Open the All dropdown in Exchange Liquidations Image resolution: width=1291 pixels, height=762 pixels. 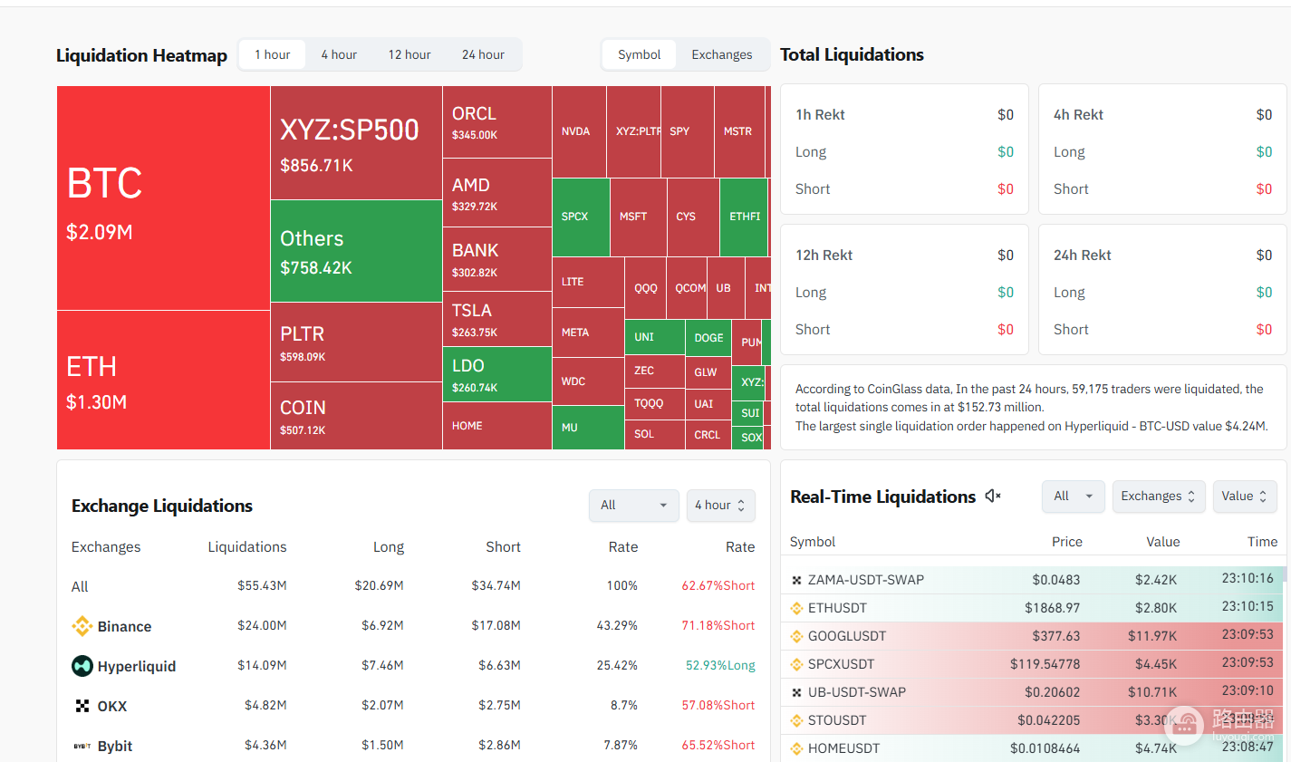point(633,505)
